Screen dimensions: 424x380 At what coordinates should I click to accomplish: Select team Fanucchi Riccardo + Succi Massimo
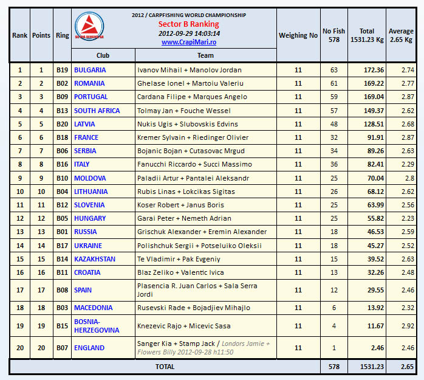(x=195, y=164)
